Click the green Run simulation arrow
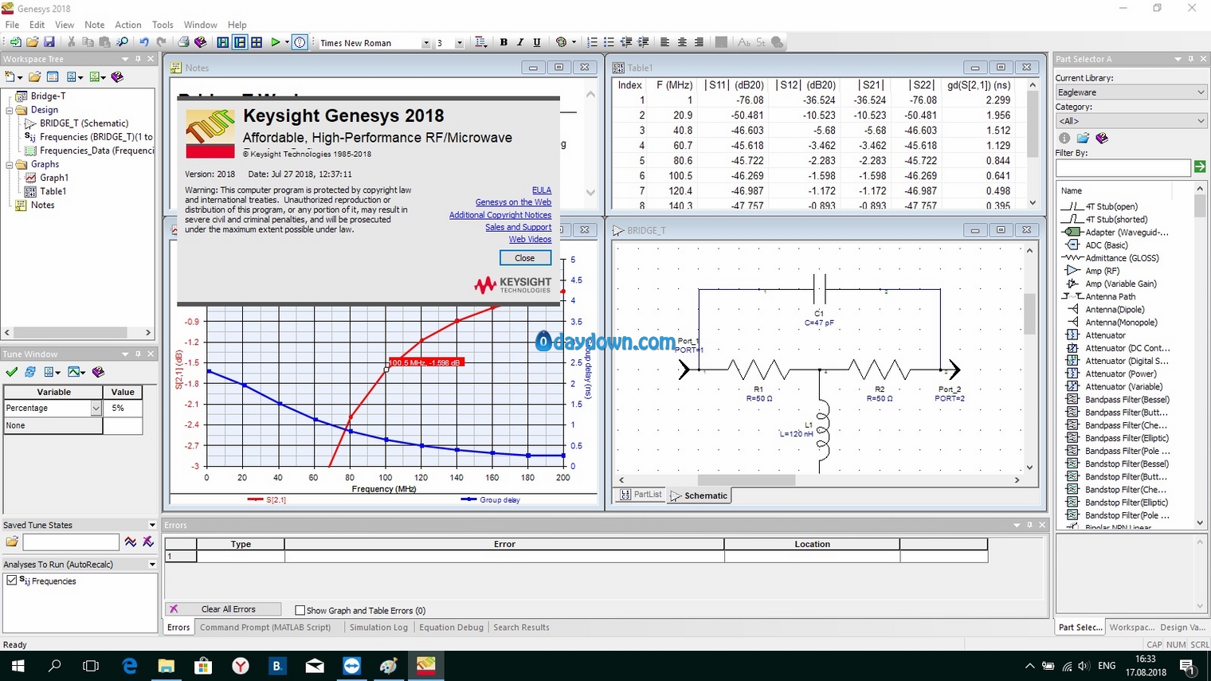The image size is (1211, 681). pyautogui.click(x=276, y=42)
